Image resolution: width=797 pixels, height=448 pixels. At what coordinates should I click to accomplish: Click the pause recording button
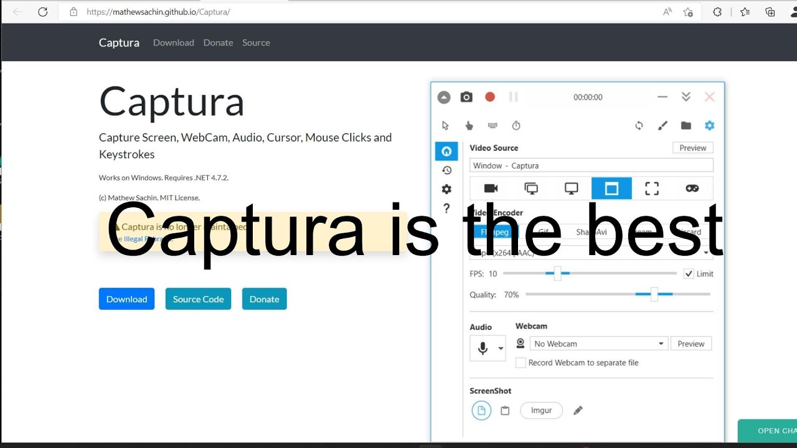click(514, 97)
